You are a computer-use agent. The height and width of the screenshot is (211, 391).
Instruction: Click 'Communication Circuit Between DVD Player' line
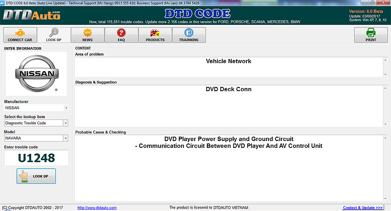(229, 146)
